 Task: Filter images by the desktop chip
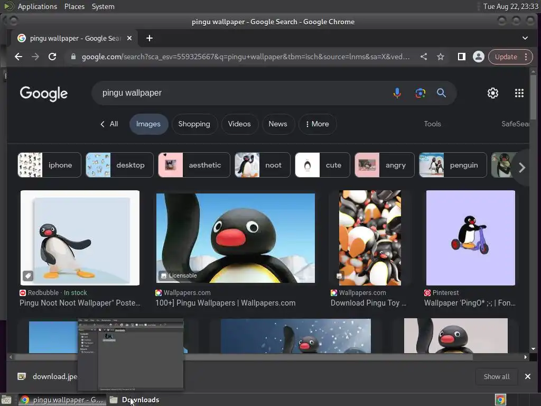point(119,165)
